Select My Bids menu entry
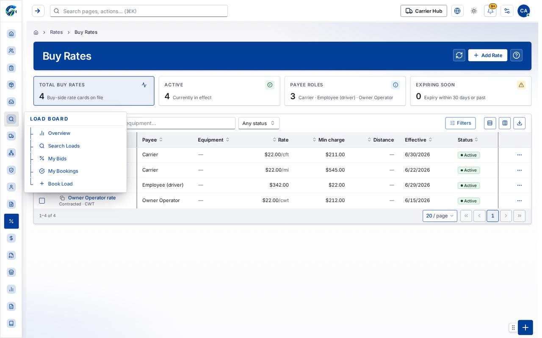Image resolution: width=542 pixels, height=338 pixels. (57, 158)
